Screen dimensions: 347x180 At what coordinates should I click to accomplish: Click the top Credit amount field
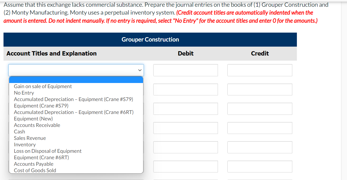pyautogui.click(x=260, y=70)
